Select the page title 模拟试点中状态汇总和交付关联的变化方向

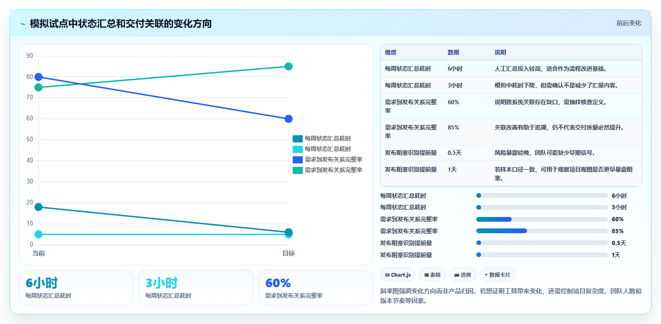(x=121, y=23)
